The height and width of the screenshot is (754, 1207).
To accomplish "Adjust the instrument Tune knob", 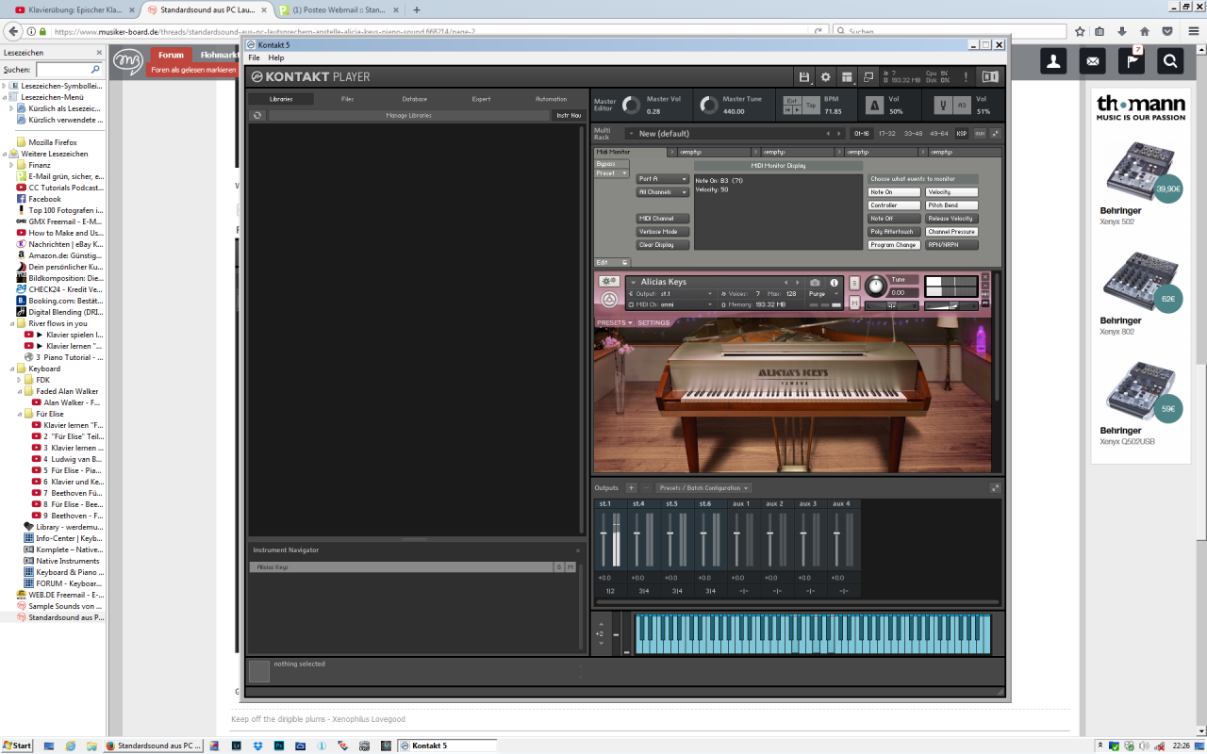I will pyautogui.click(x=876, y=285).
